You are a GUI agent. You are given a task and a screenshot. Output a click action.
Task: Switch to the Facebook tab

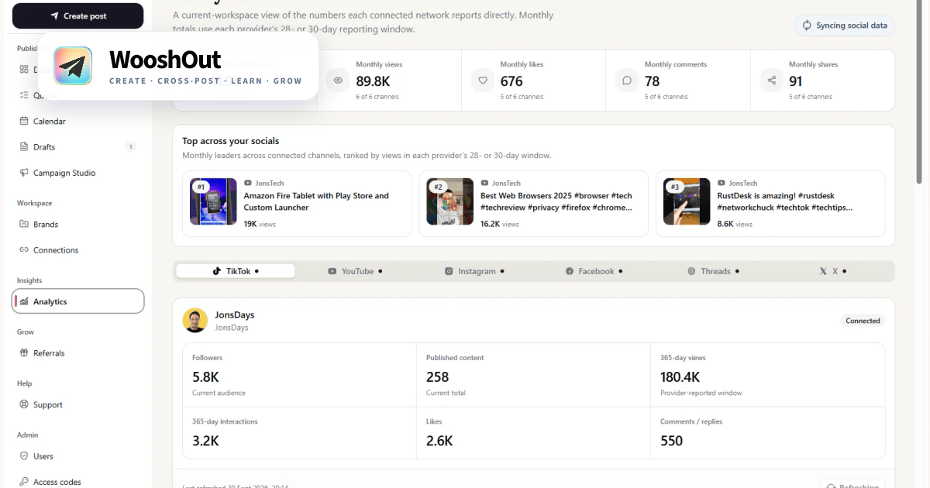click(594, 271)
